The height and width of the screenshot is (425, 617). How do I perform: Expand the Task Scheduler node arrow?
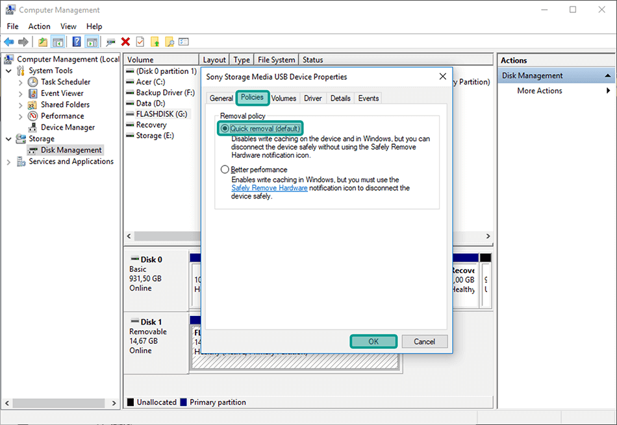pos(21,82)
